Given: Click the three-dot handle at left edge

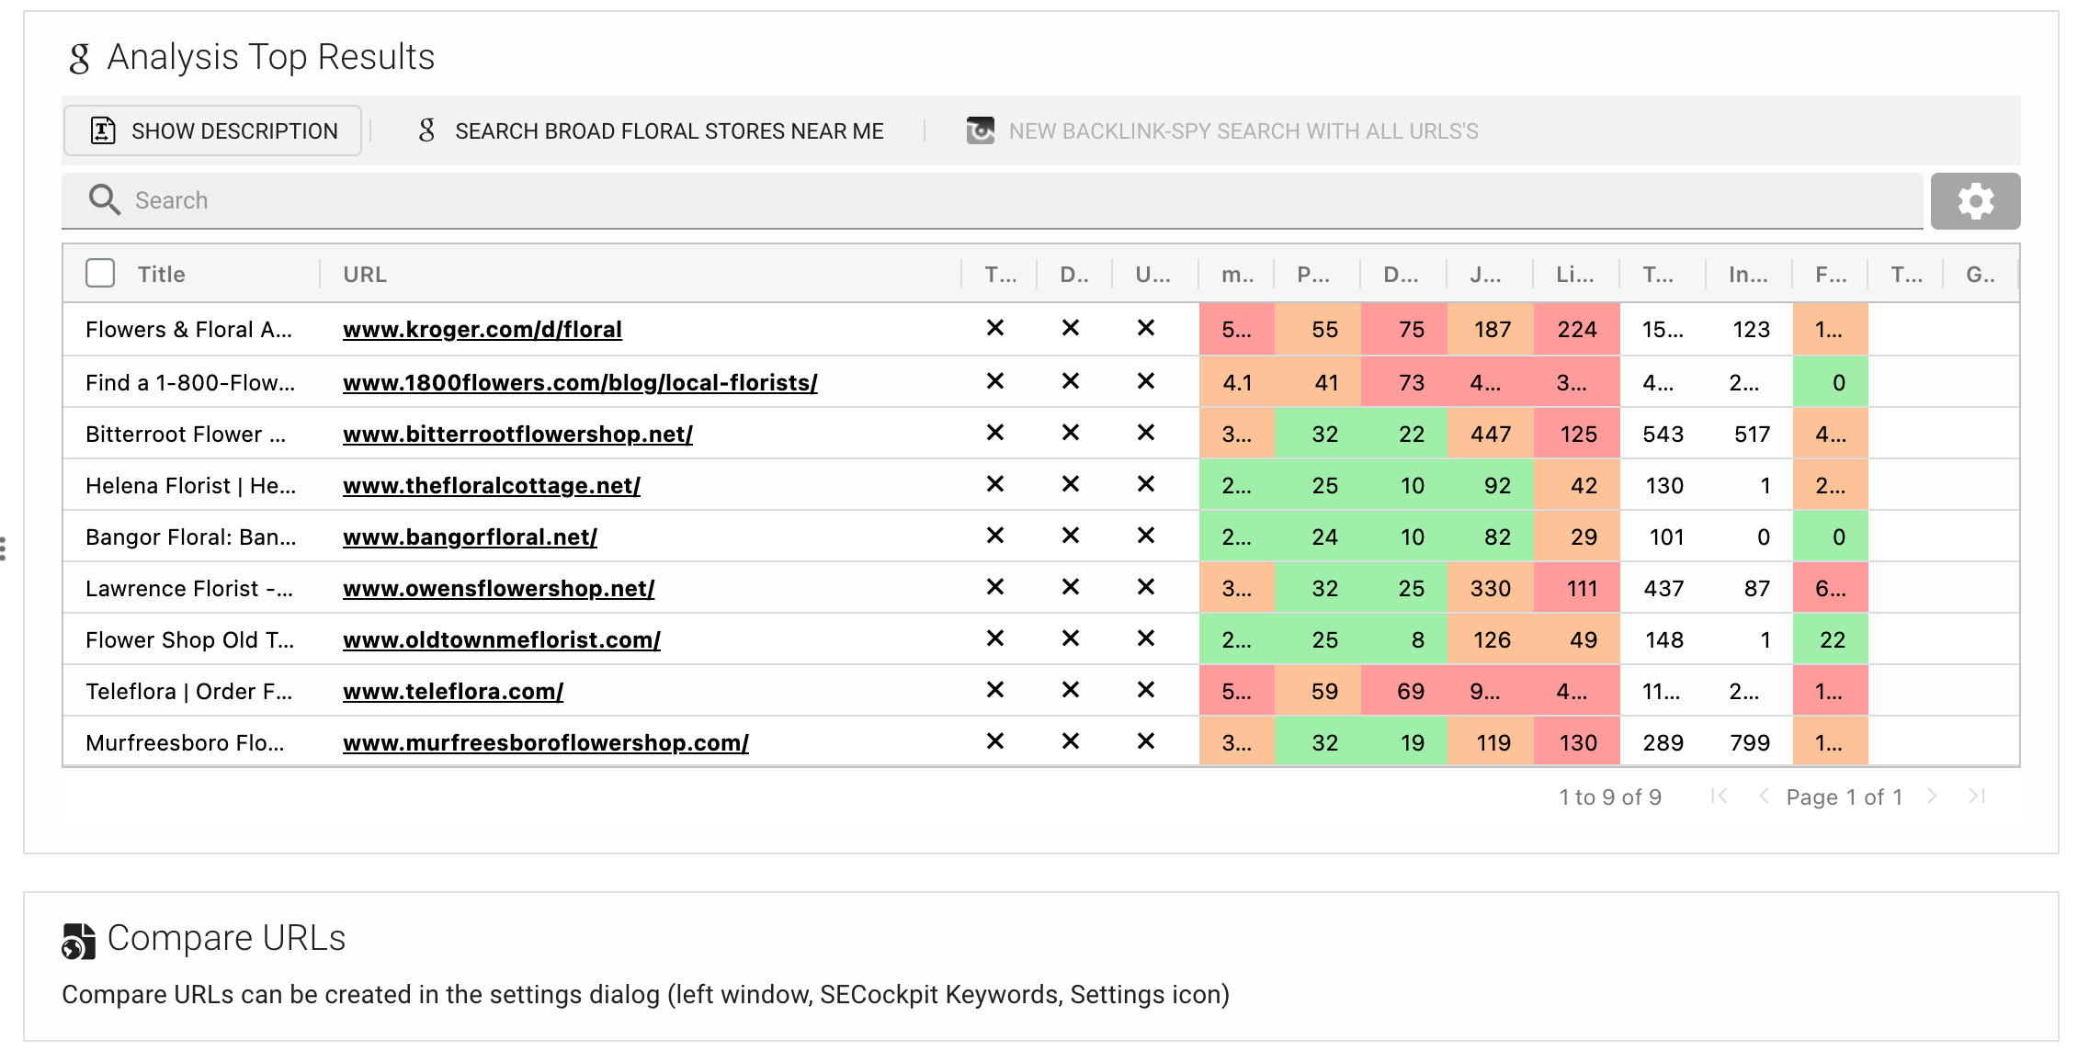Looking at the screenshot, I should tap(4, 548).
